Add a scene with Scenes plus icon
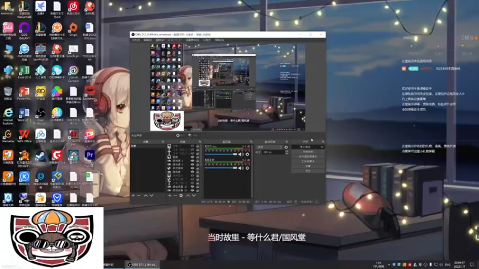 pos(133,195)
